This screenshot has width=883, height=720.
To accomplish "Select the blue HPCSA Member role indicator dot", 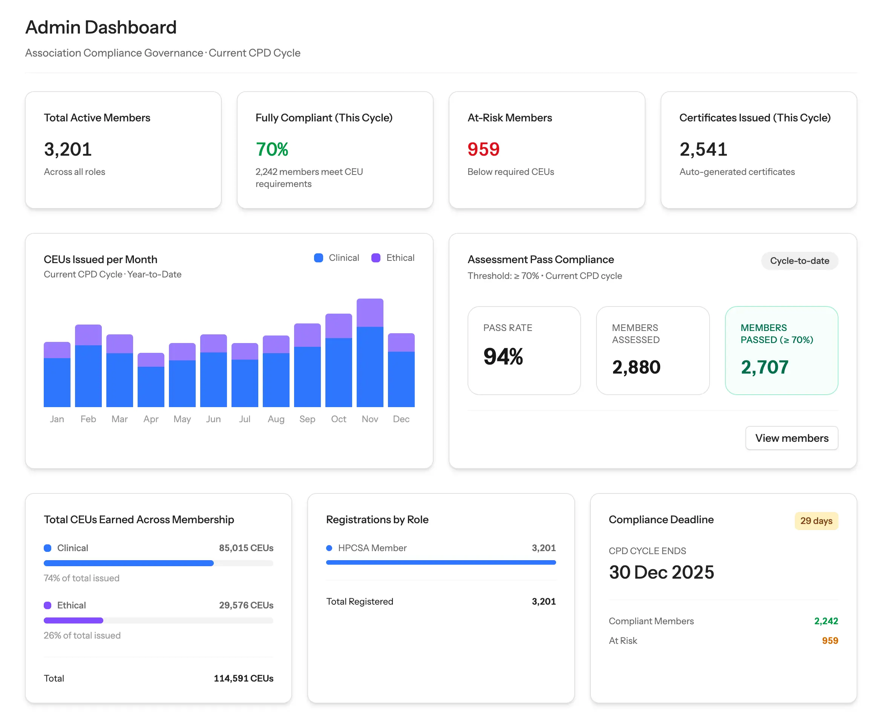I will [330, 548].
